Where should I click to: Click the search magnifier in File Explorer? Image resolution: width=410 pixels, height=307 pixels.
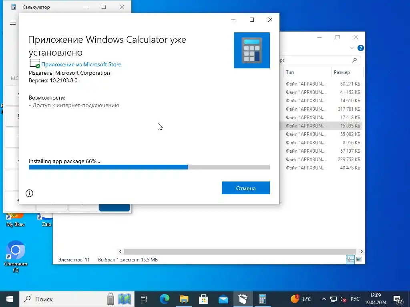click(x=354, y=60)
